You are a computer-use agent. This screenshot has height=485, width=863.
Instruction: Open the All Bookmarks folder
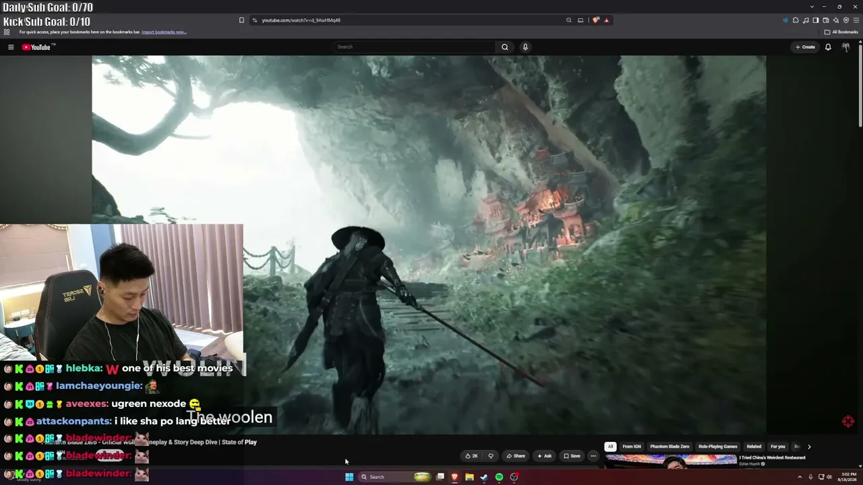841,32
